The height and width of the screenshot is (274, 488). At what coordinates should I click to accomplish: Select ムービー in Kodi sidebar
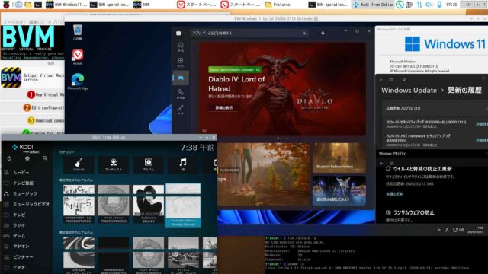point(21,173)
